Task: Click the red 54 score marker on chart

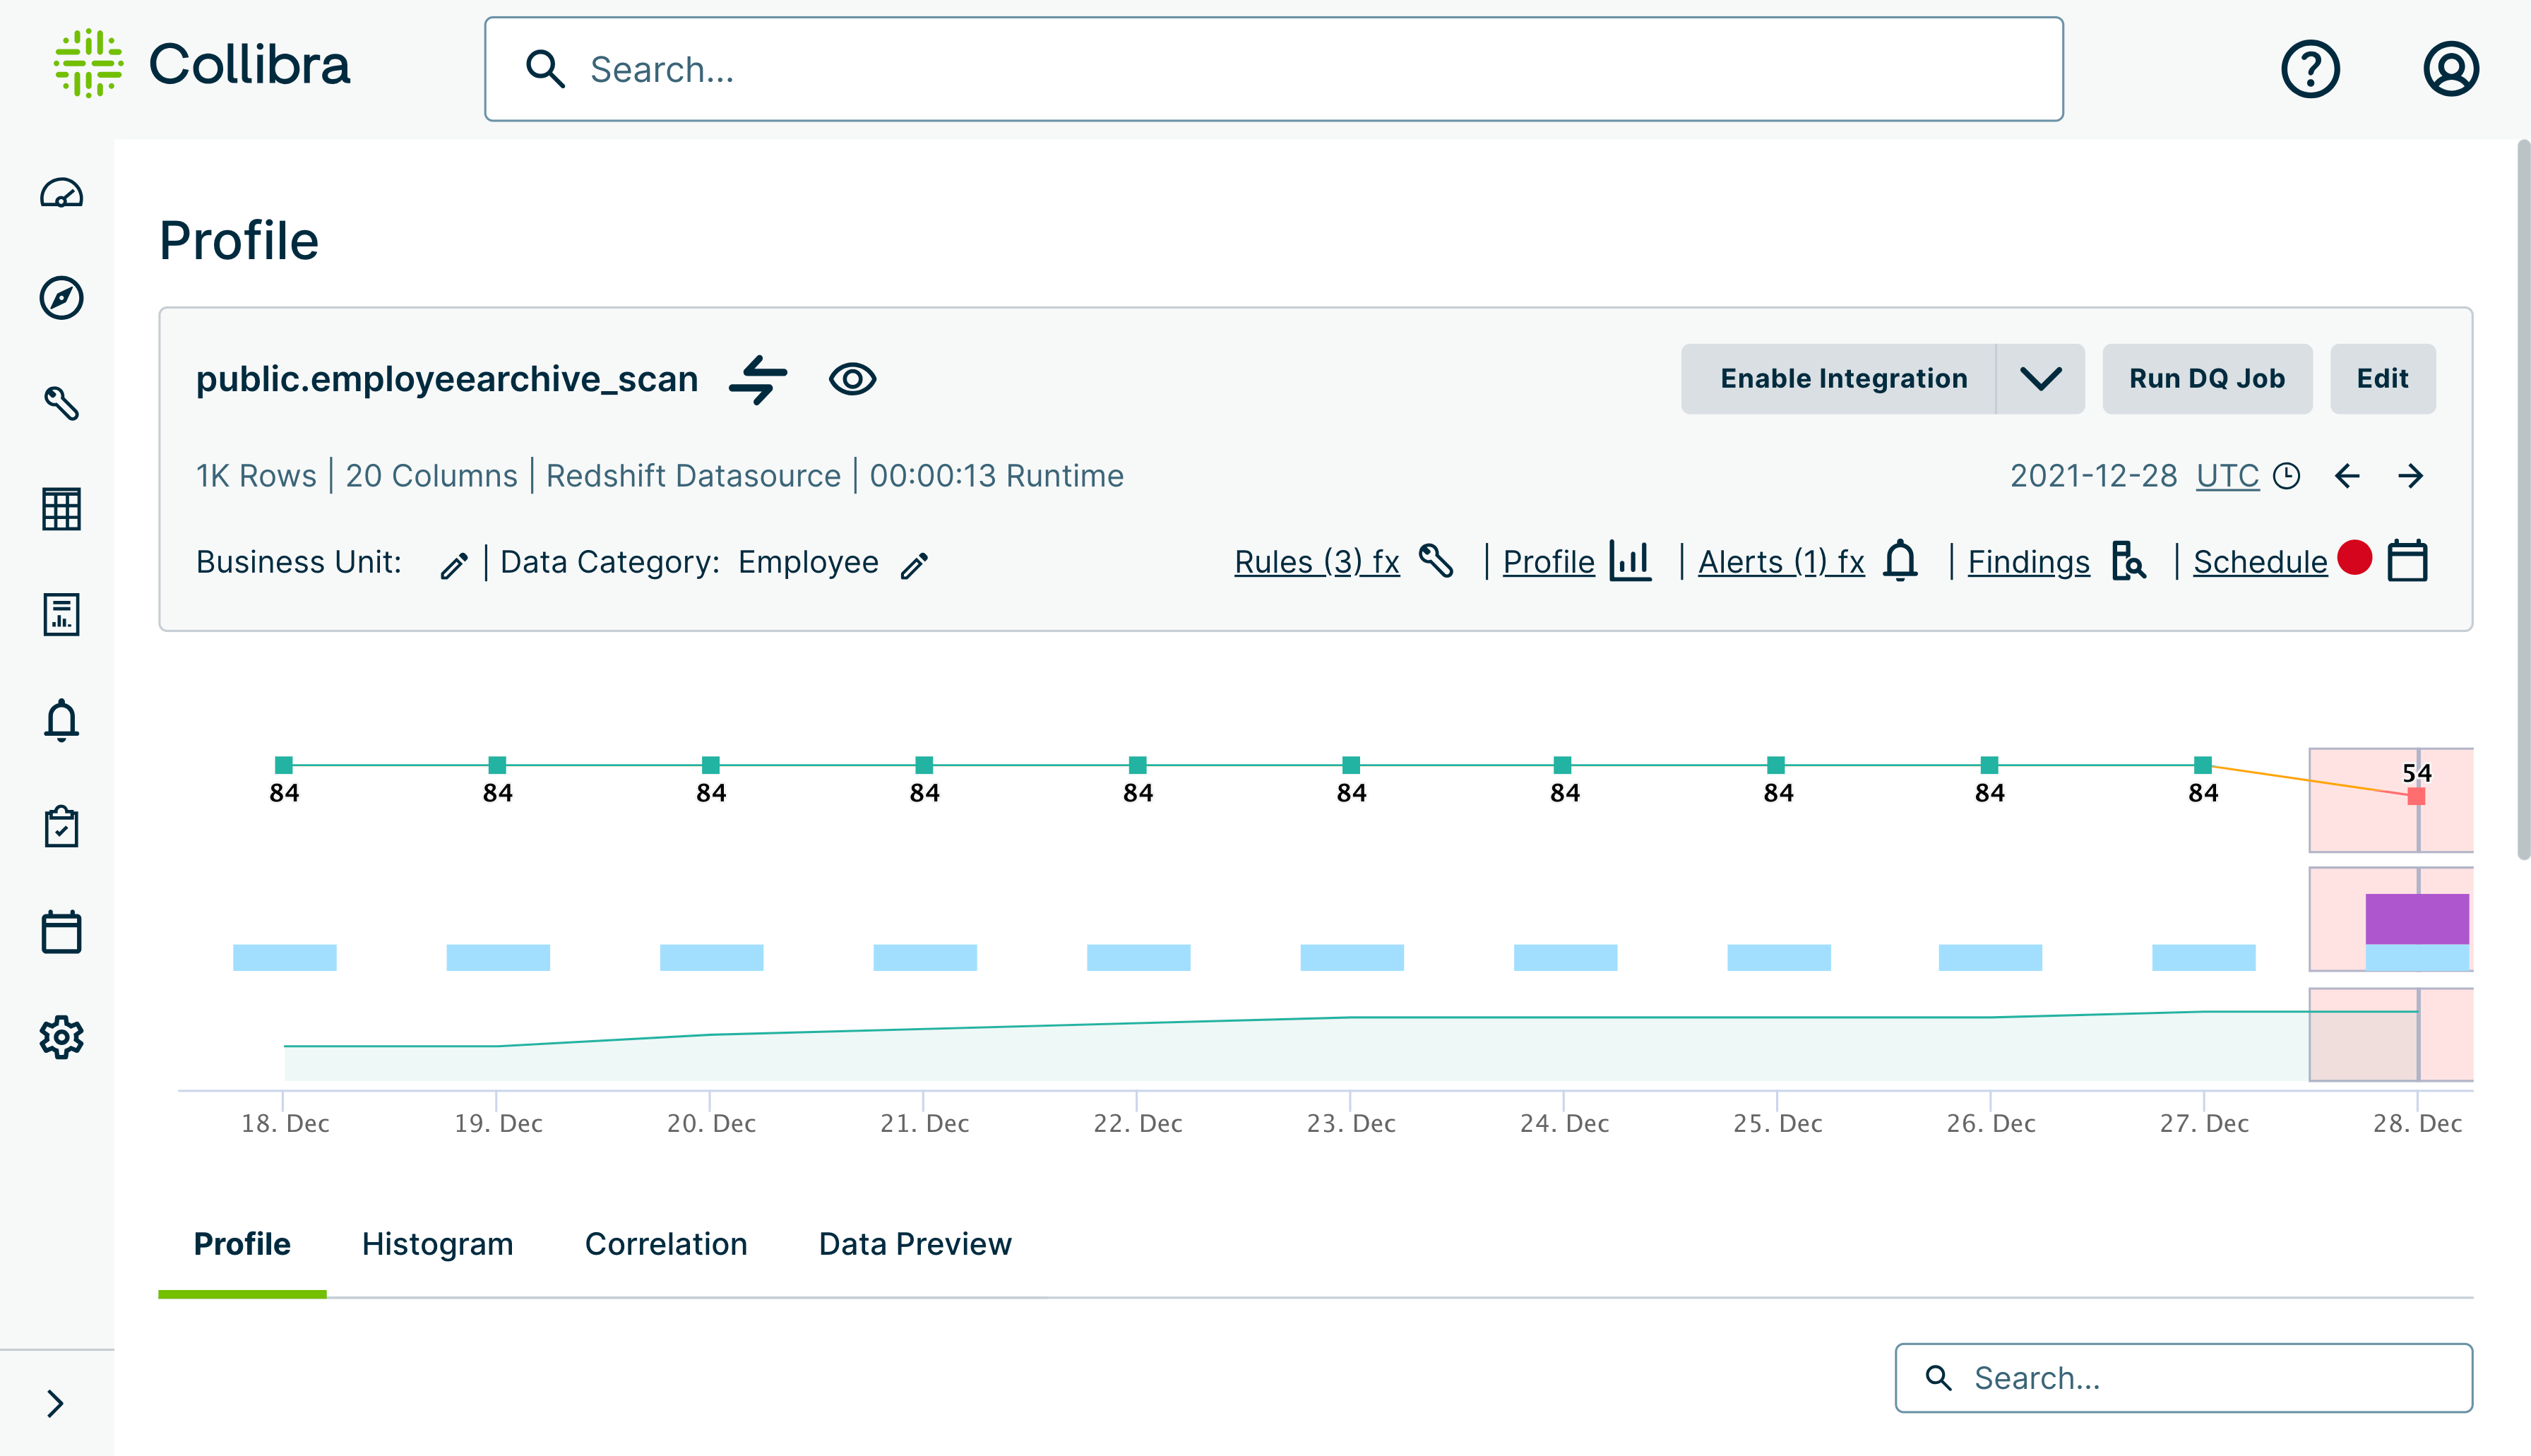Action: click(x=2416, y=796)
